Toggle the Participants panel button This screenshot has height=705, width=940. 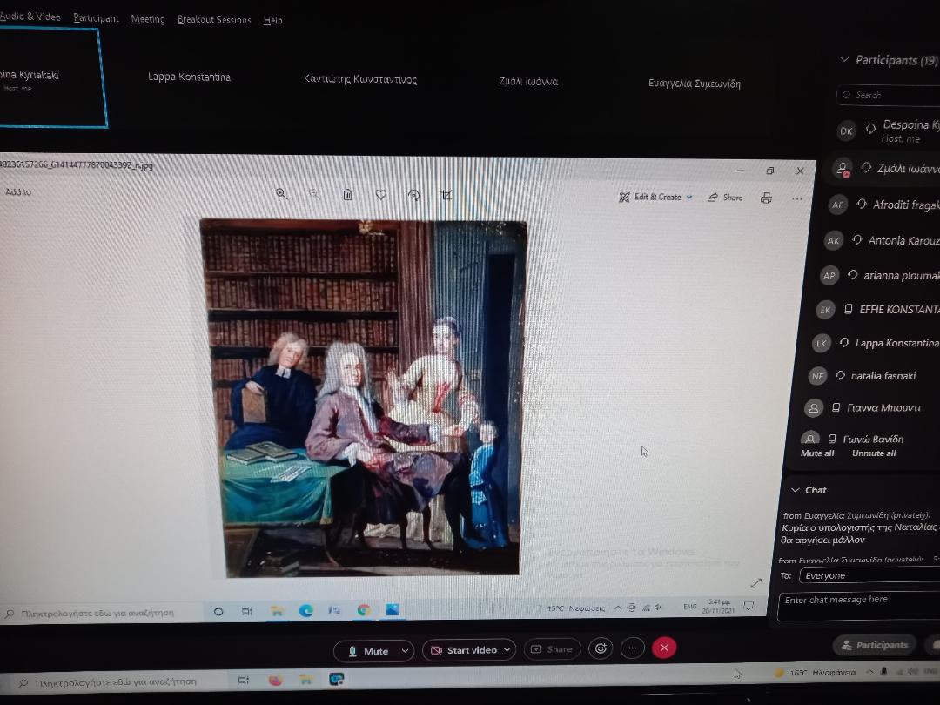pos(874,645)
